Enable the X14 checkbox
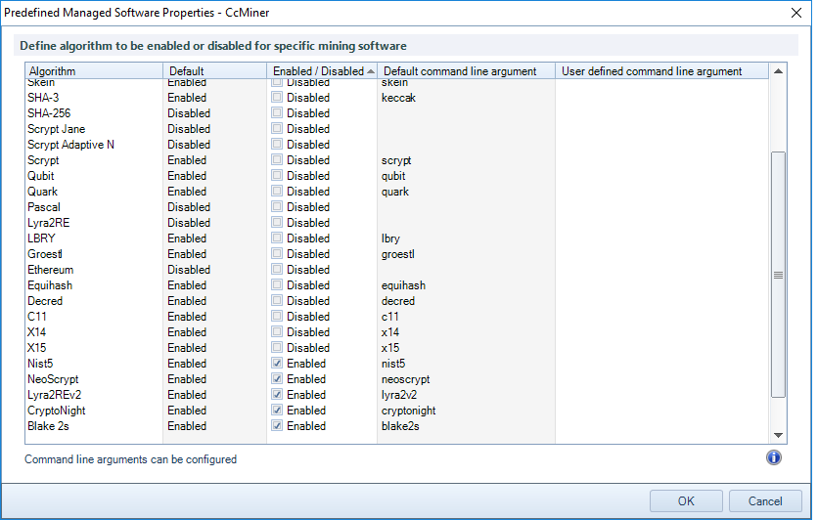This screenshot has height=520, width=818. 277,331
